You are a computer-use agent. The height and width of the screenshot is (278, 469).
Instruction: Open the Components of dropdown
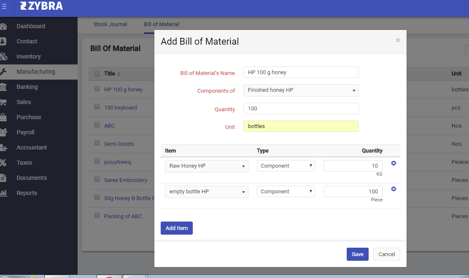(x=301, y=90)
